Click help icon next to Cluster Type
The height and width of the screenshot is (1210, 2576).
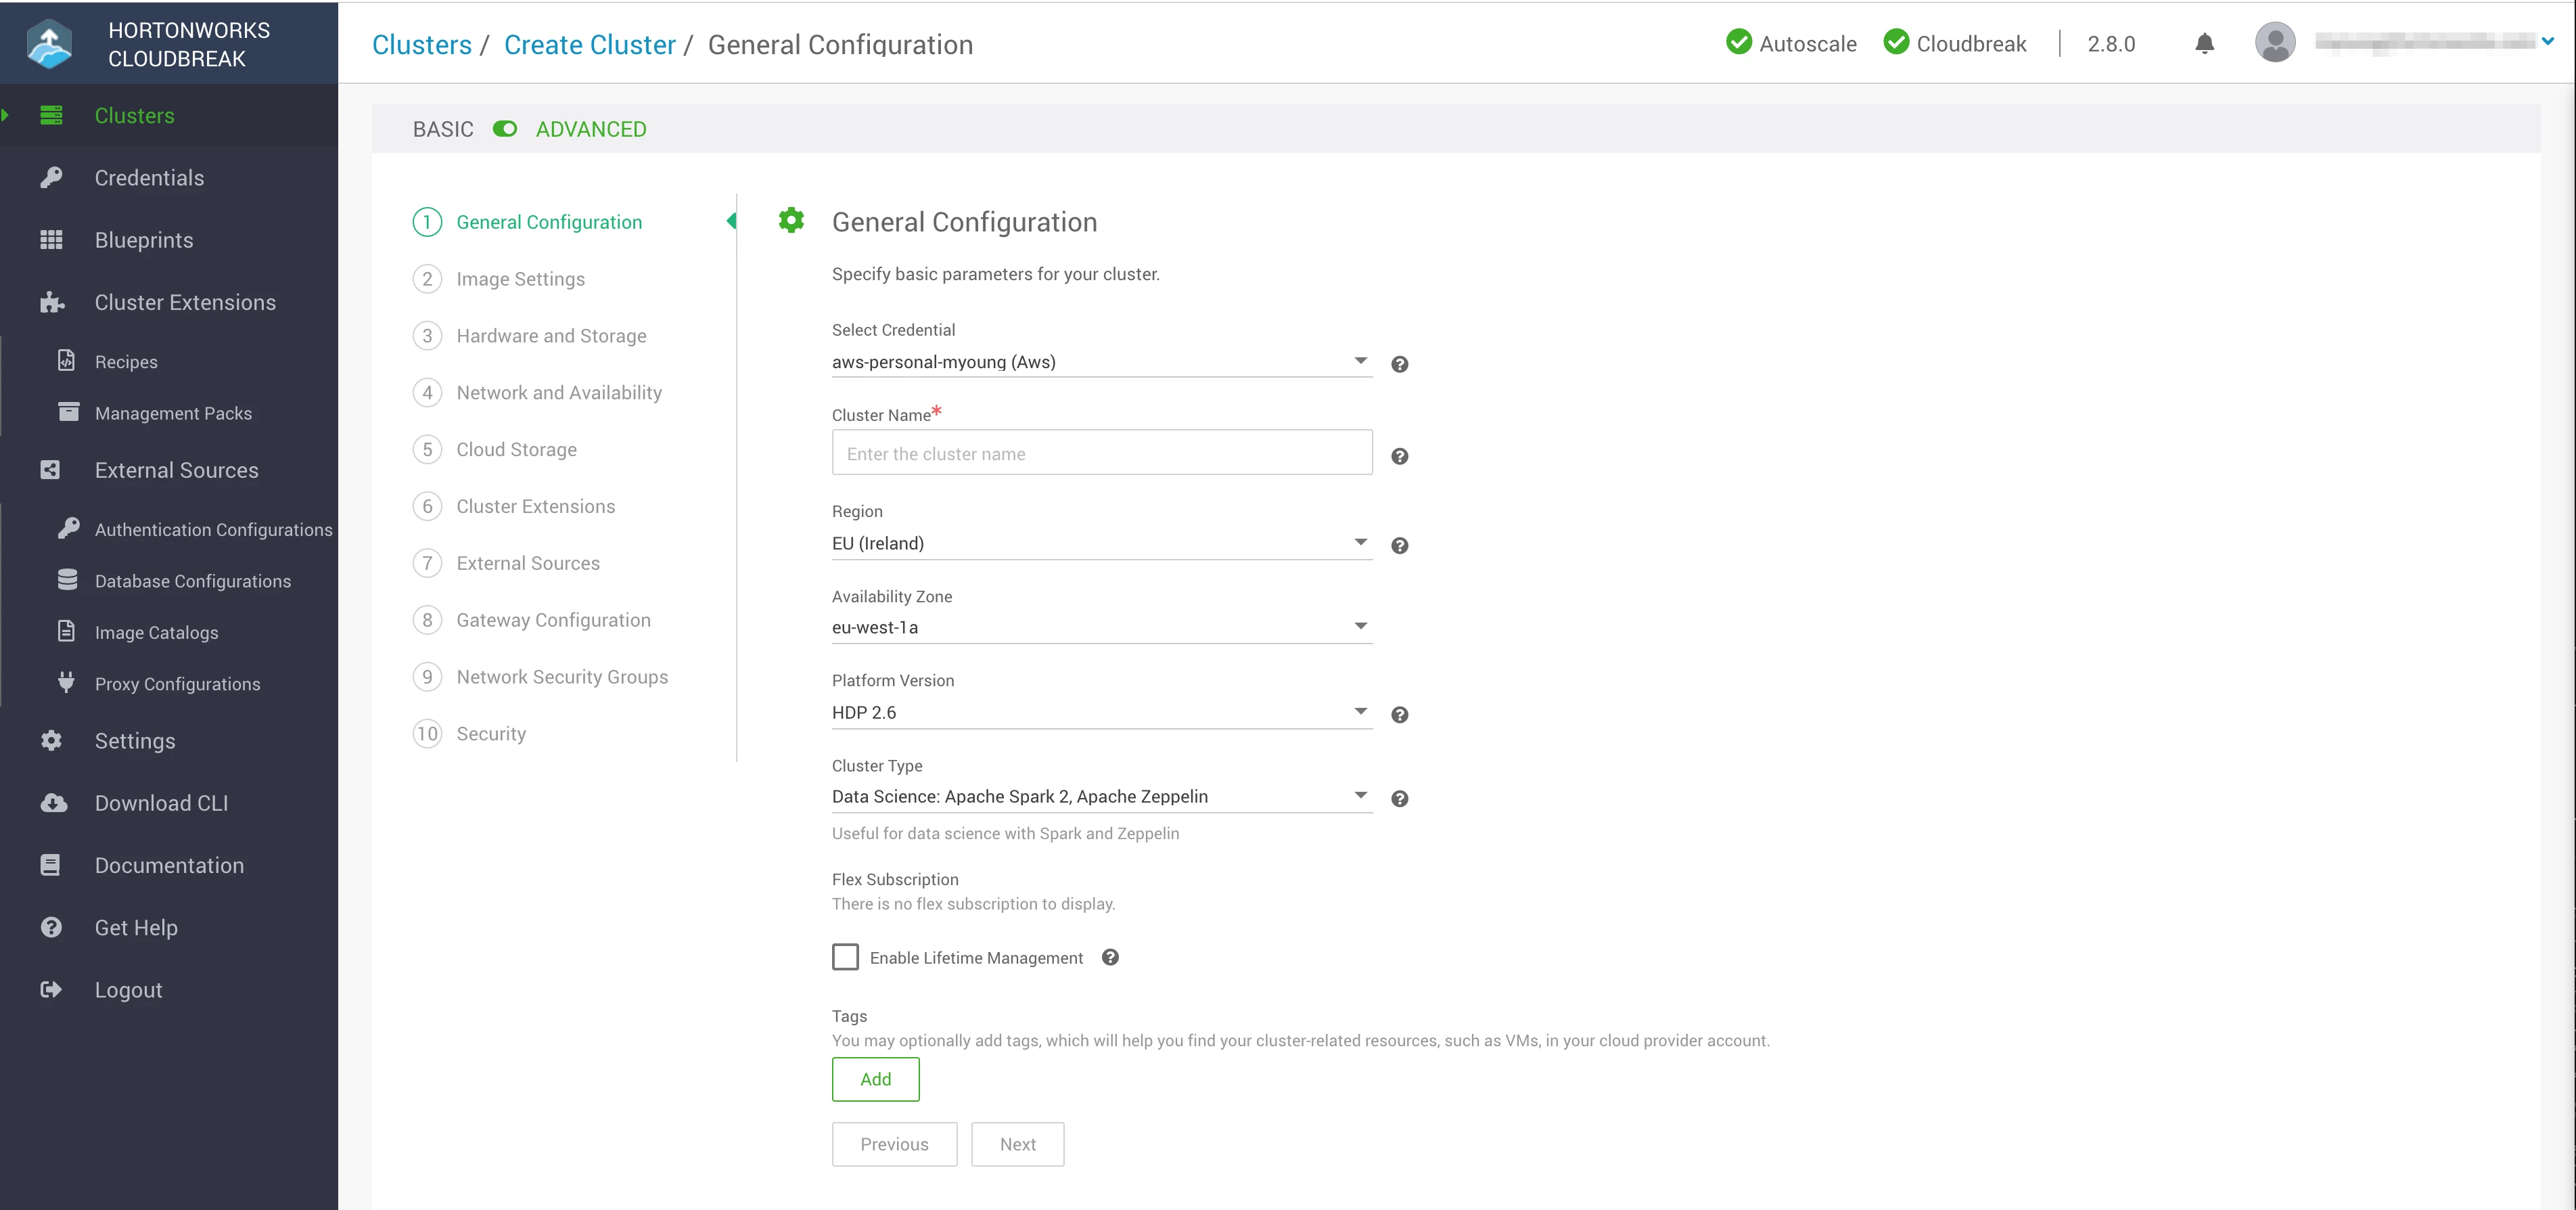pos(1400,798)
